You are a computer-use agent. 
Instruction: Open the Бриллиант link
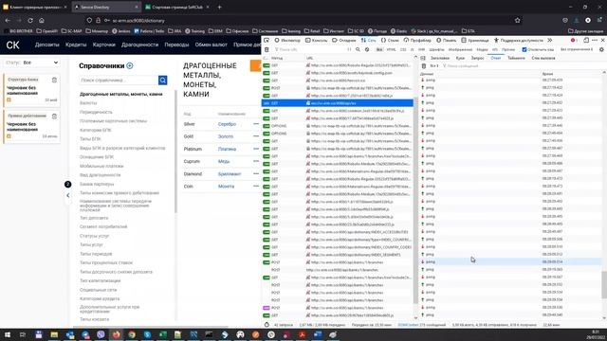point(230,174)
